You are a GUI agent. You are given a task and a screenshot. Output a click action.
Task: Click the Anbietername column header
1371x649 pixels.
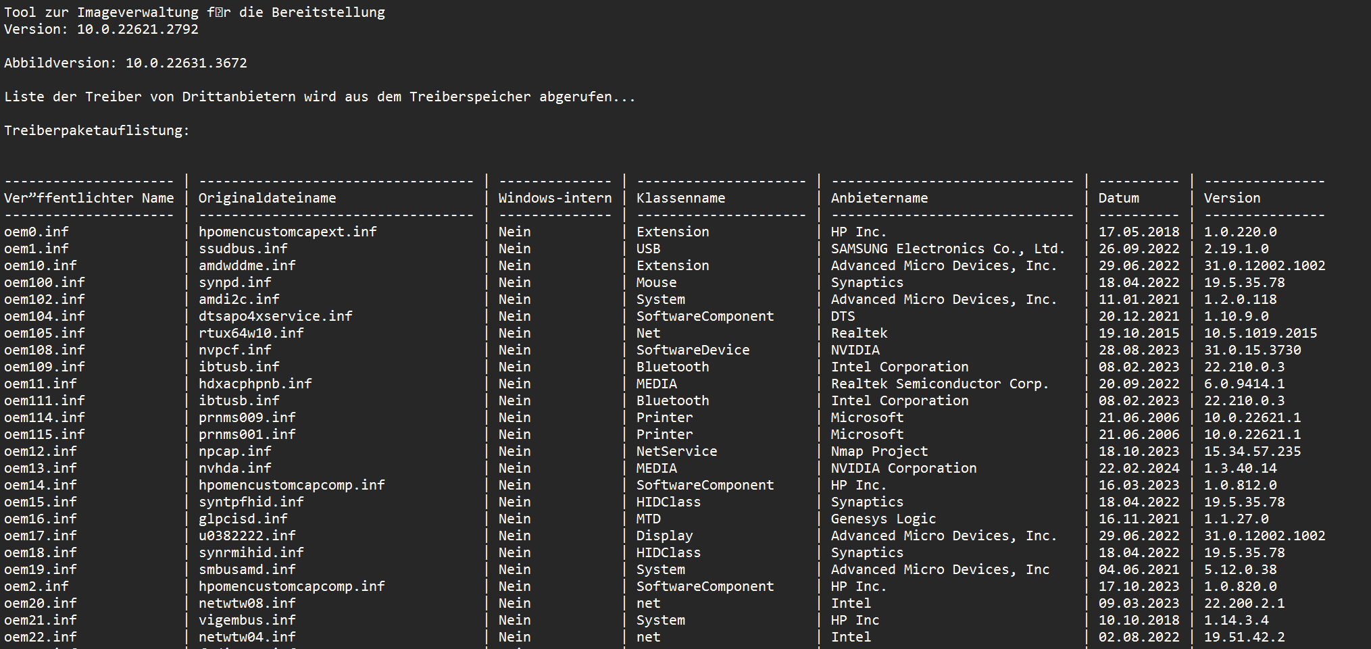(x=879, y=198)
